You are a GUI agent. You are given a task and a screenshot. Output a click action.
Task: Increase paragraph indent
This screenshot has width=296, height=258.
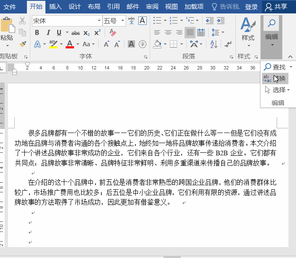tap(221, 21)
